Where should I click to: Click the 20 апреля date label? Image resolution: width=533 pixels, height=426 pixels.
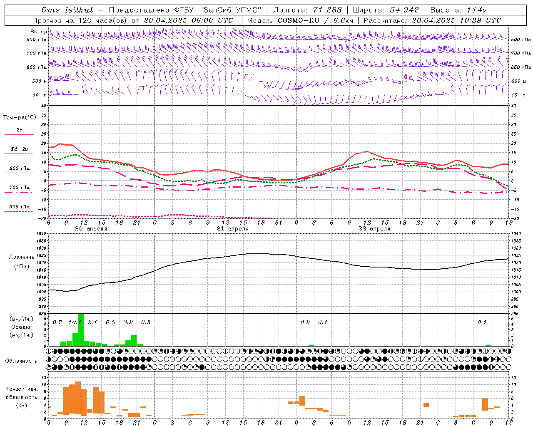(91, 229)
